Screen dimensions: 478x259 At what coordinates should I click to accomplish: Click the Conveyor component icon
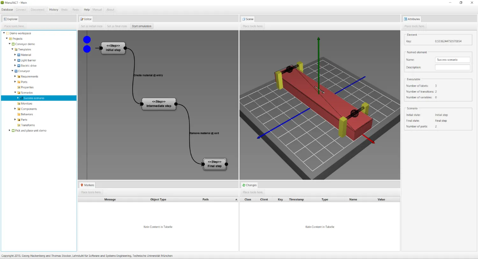(x=16, y=71)
